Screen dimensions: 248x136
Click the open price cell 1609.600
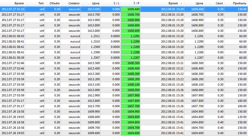[x=91, y=133]
